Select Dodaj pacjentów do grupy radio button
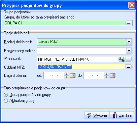This screenshot has height=123, width=137. tap(6, 95)
